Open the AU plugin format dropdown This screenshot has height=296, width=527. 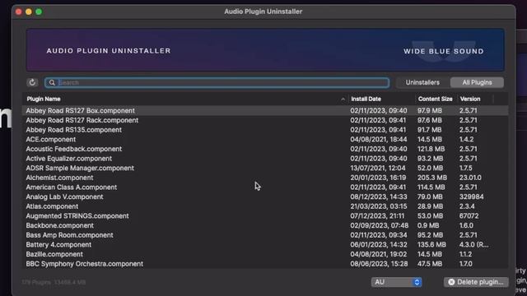click(397, 282)
